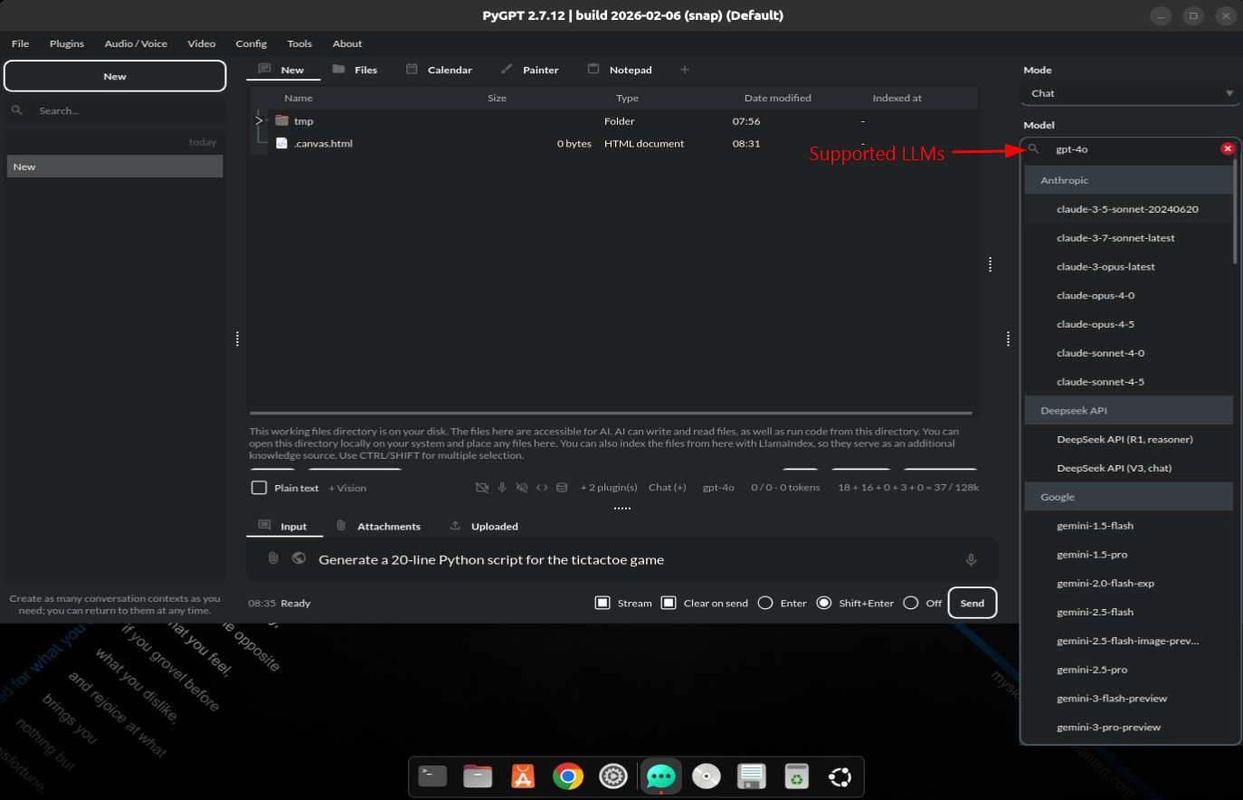Click the magnifier icon in model search

coord(1034,149)
